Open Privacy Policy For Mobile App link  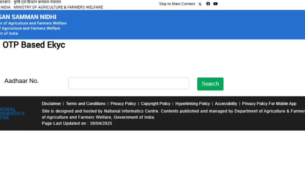[x=269, y=104]
